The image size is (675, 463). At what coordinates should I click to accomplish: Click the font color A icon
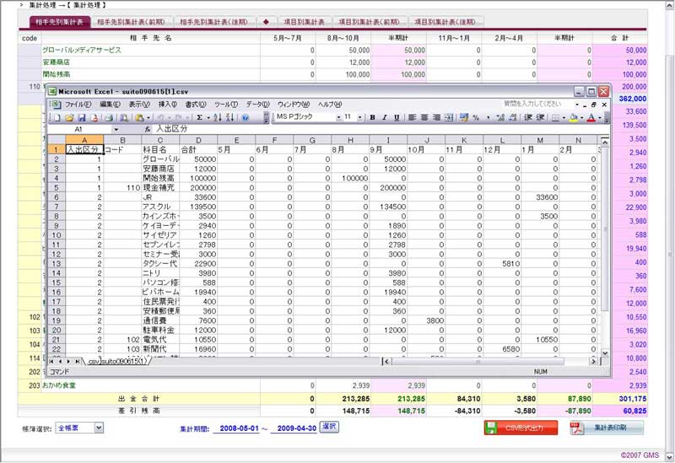(x=590, y=117)
